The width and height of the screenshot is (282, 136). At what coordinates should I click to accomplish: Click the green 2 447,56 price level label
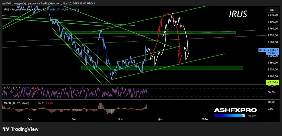273,82
